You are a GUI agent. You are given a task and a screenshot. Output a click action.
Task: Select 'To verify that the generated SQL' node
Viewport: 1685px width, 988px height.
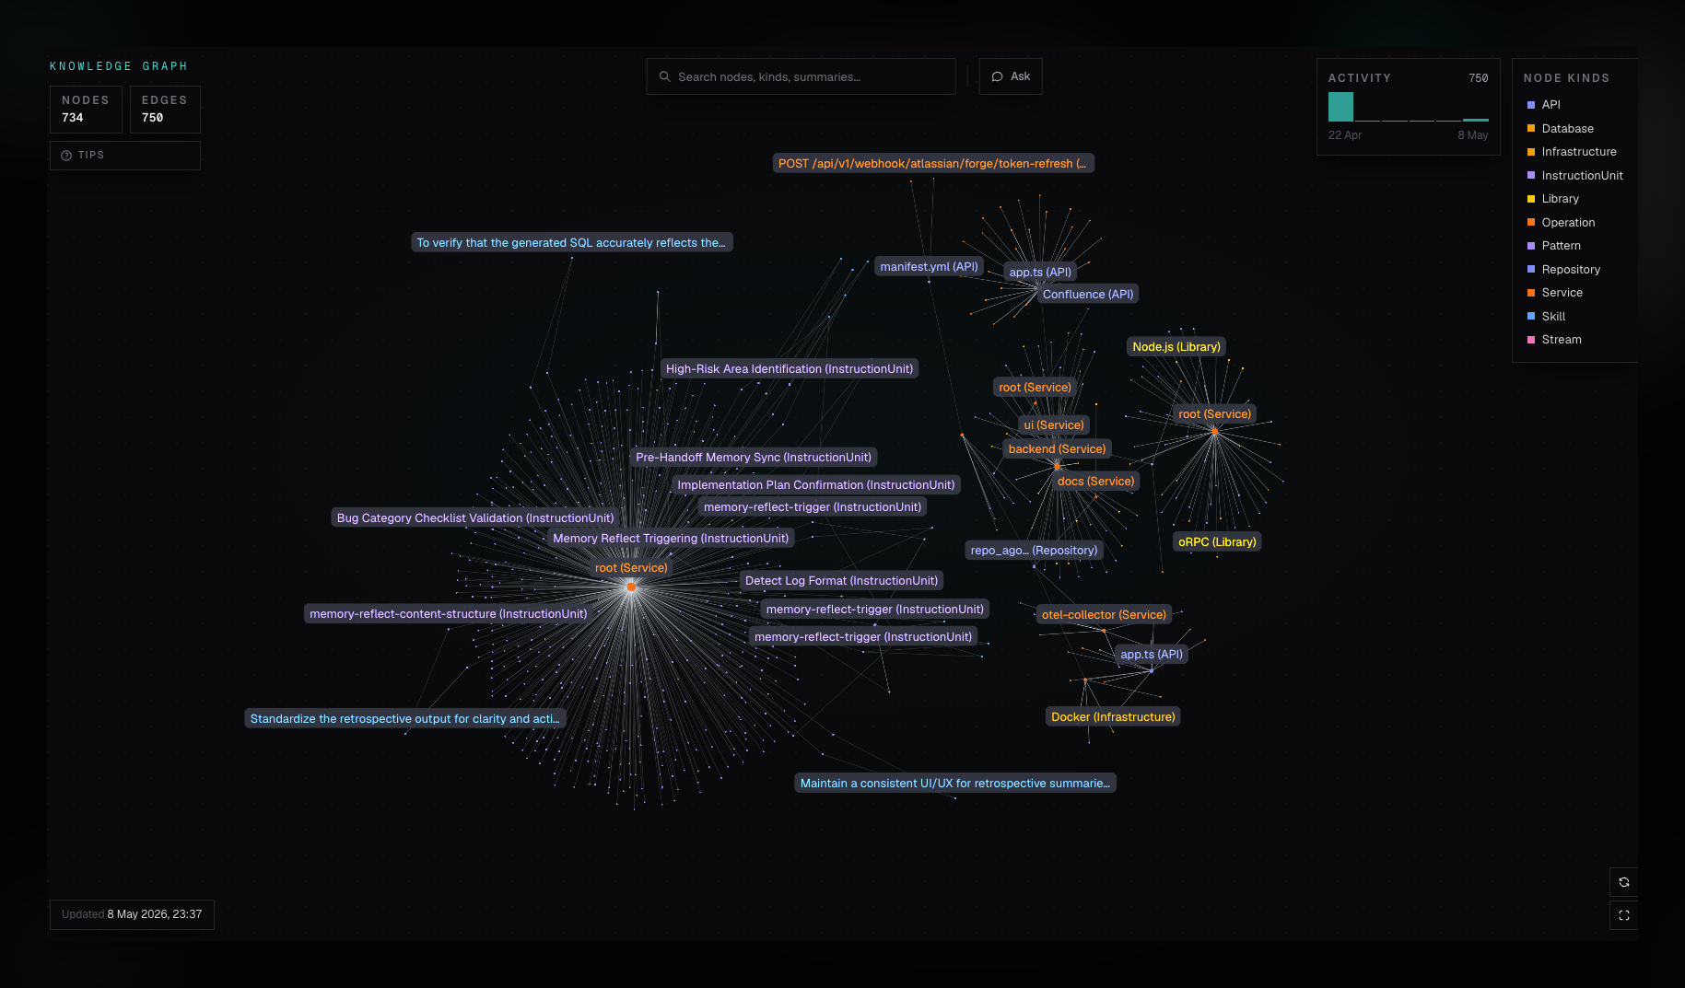pyautogui.click(x=571, y=243)
